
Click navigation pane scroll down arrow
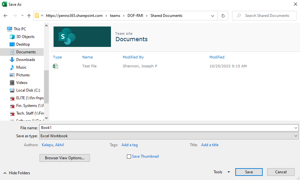coord(46,118)
